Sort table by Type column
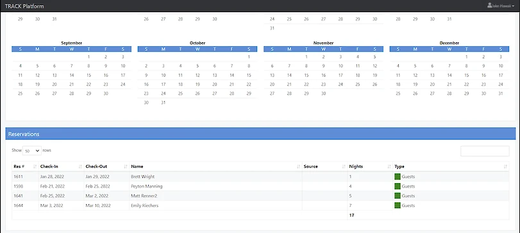 [x=451, y=166]
